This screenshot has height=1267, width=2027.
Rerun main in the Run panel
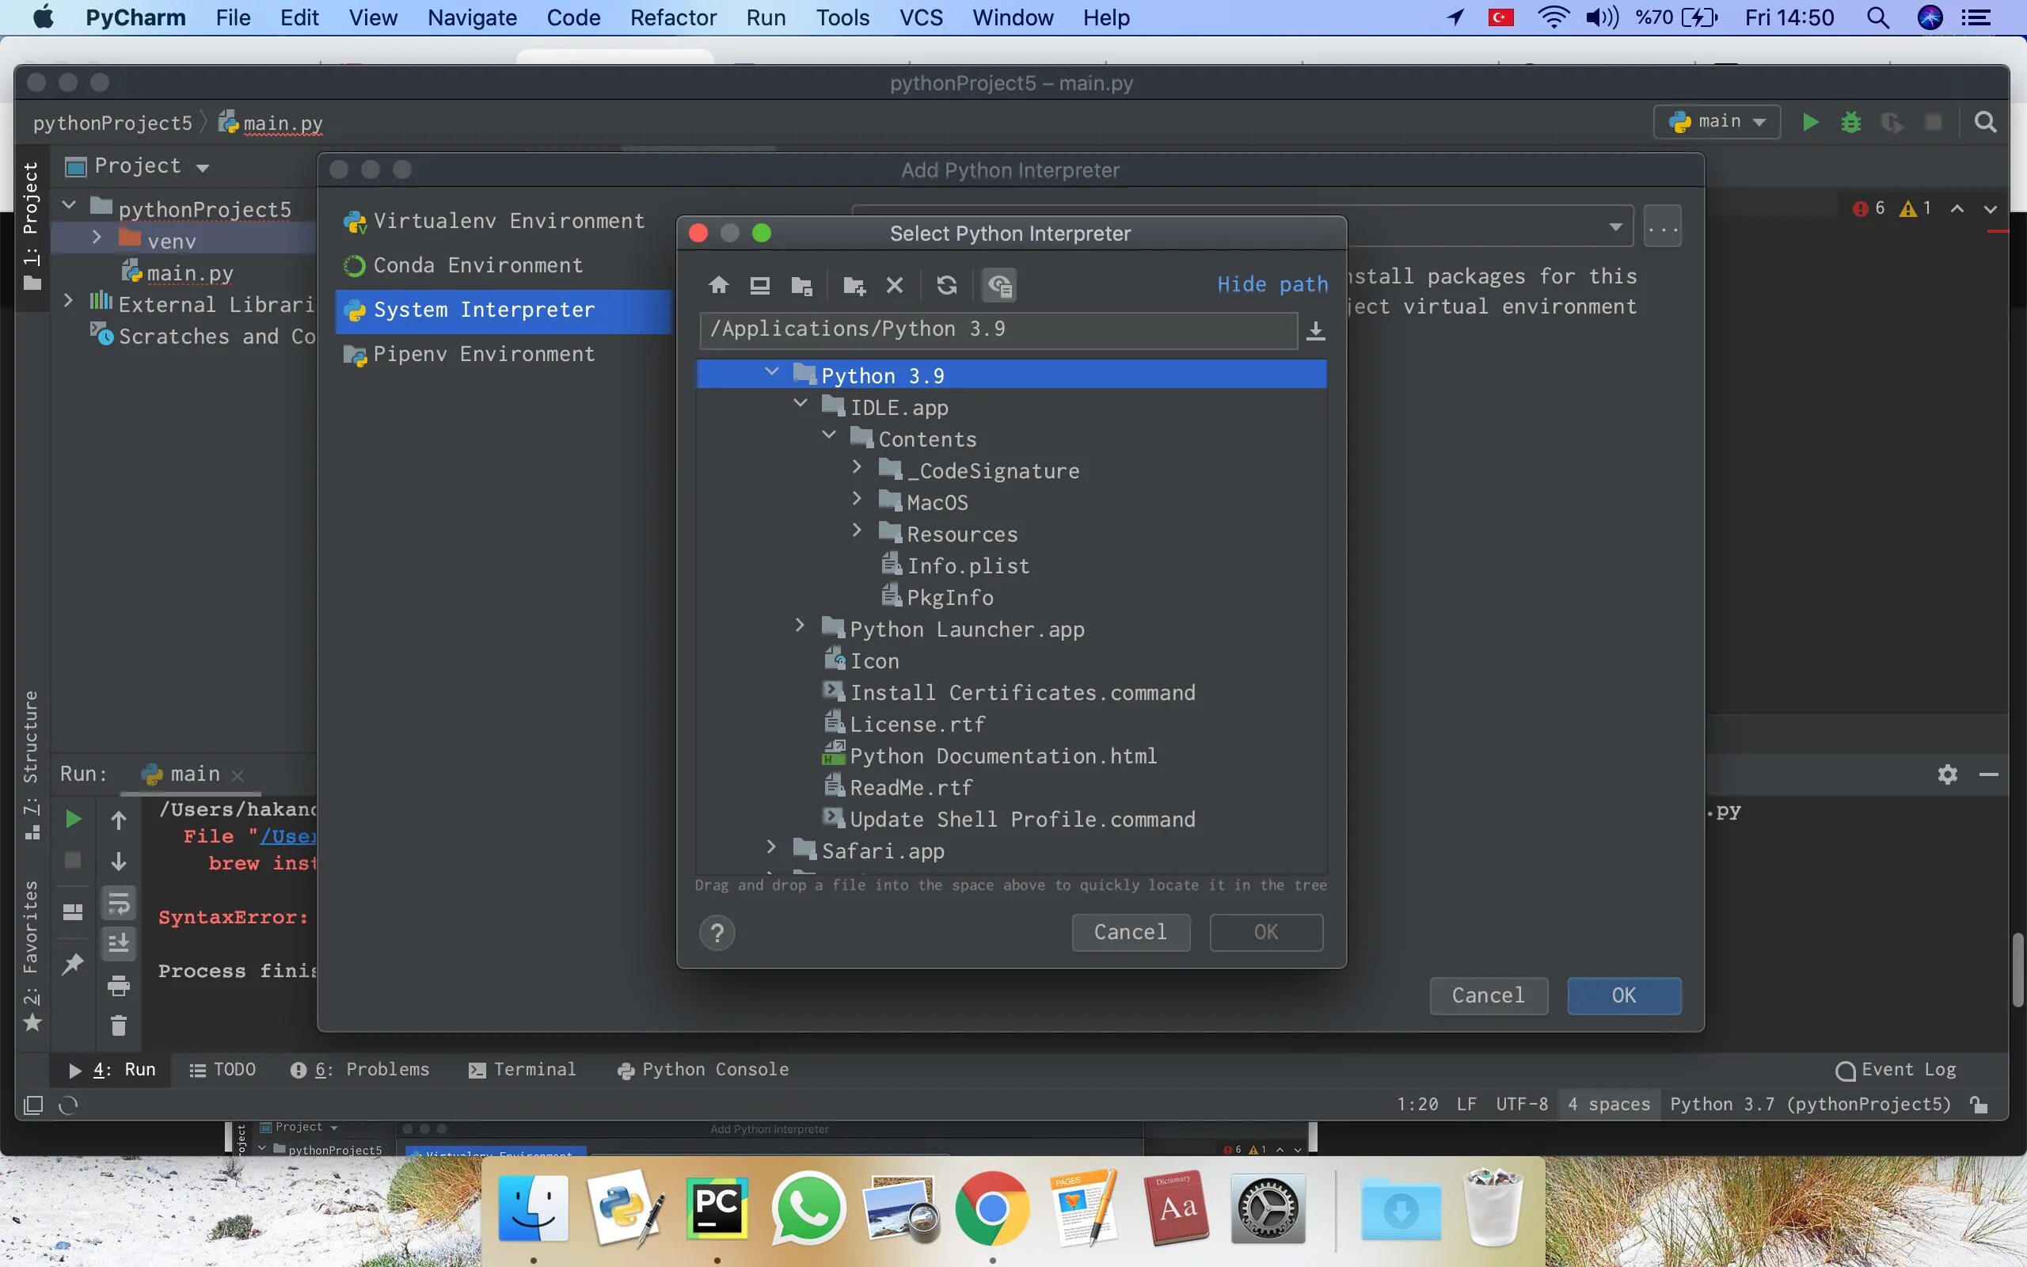pyautogui.click(x=73, y=819)
